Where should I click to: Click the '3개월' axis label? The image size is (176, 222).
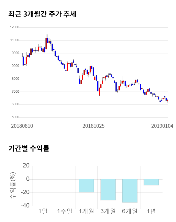(108, 211)
